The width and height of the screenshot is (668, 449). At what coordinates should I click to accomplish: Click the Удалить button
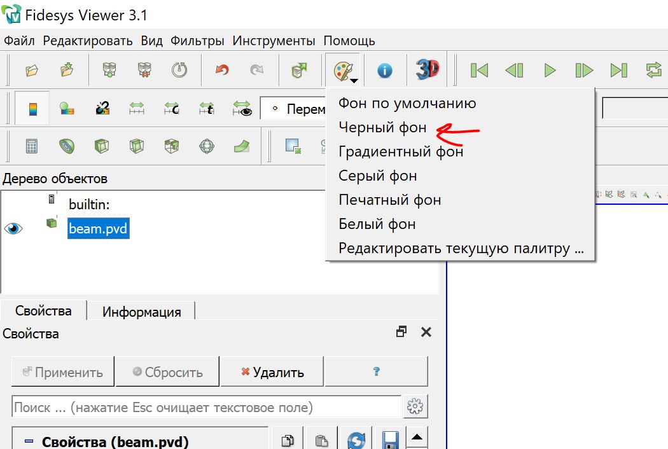point(272,372)
